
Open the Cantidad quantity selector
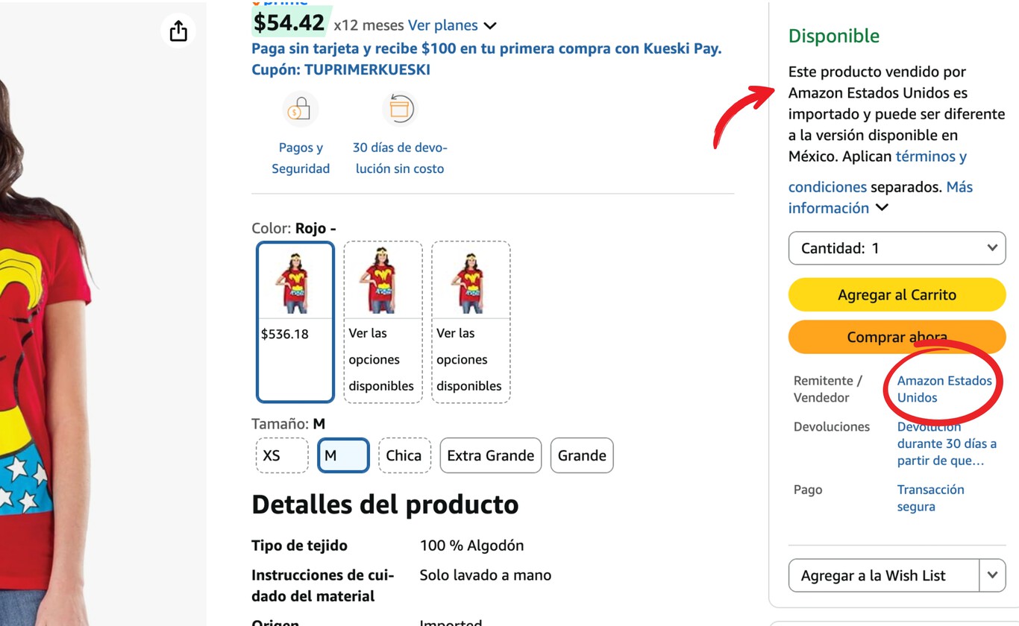coord(896,247)
